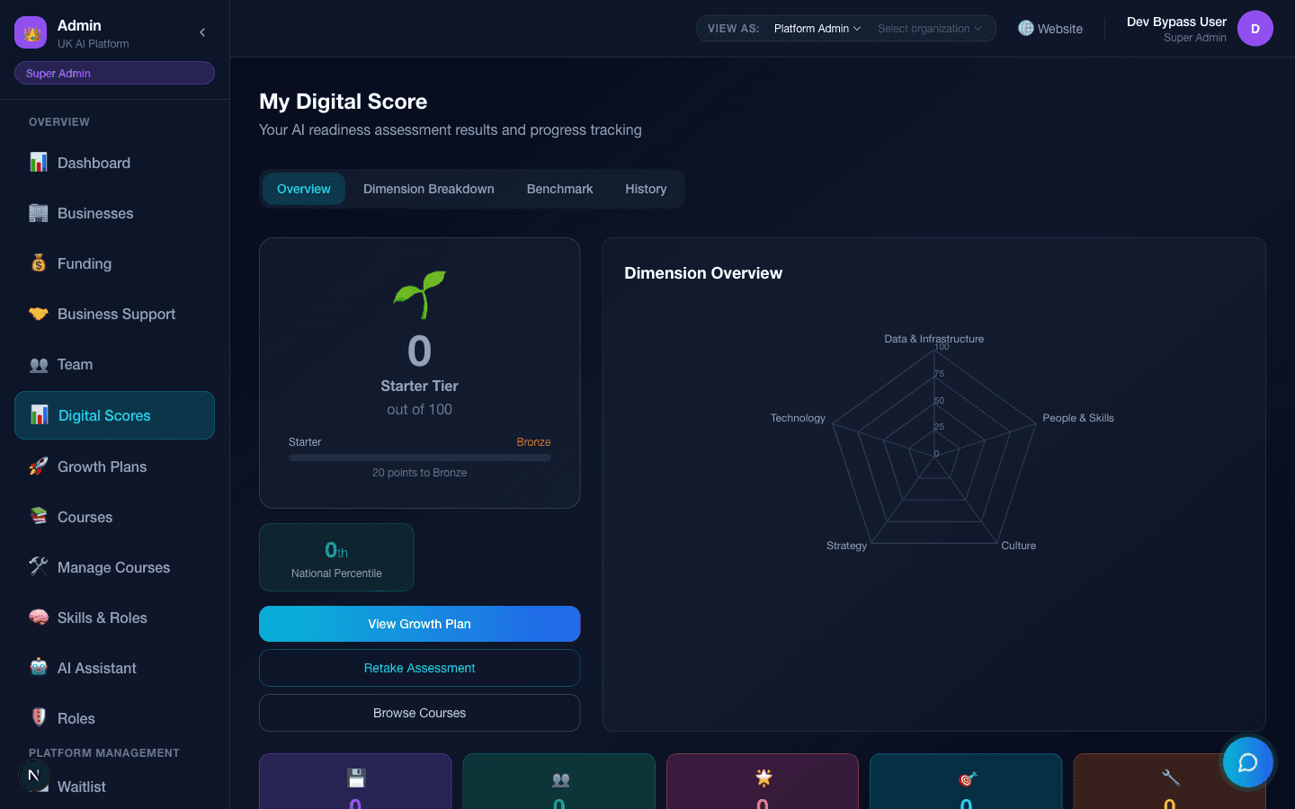Viewport: 1295px width, 809px height.
Task: Open Waitlist in the sidebar
Action: pyautogui.click(x=114, y=787)
